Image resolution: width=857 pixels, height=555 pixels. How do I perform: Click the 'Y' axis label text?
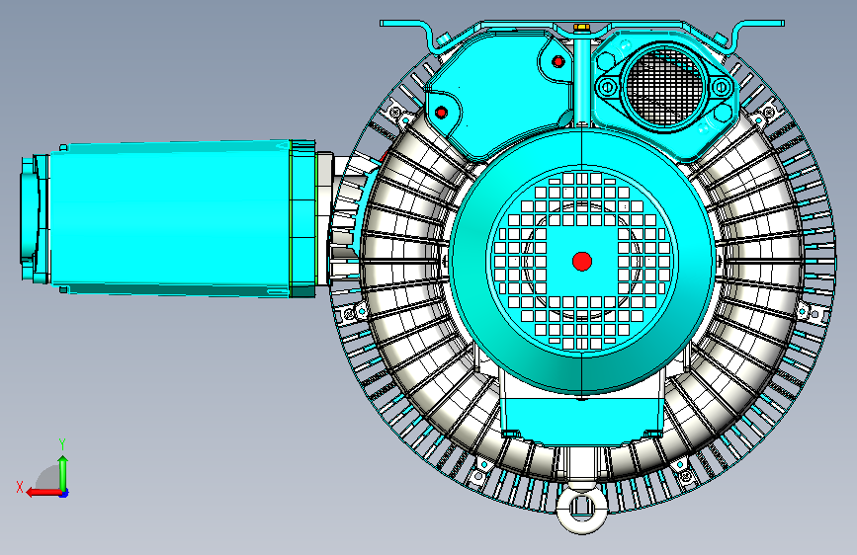pyautogui.click(x=62, y=444)
